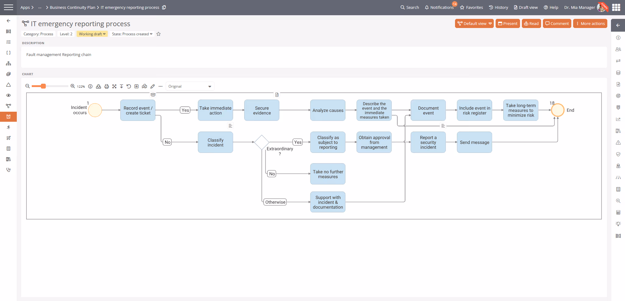Click the database icon in right sidebar
The height and width of the screenshot is (301, 625).
pos(618,73)
